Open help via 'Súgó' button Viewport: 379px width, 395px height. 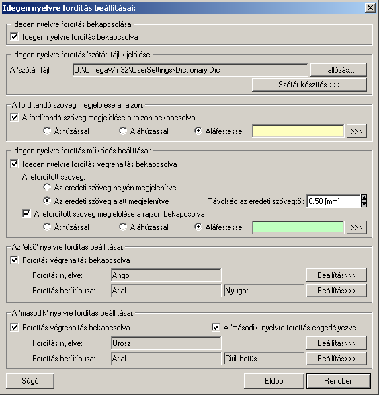(30, 381)
